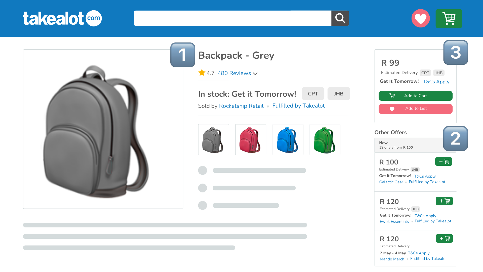Choose the blue backpack thumbnail
This screenshot has height=272, width=483.
(288, 140)
